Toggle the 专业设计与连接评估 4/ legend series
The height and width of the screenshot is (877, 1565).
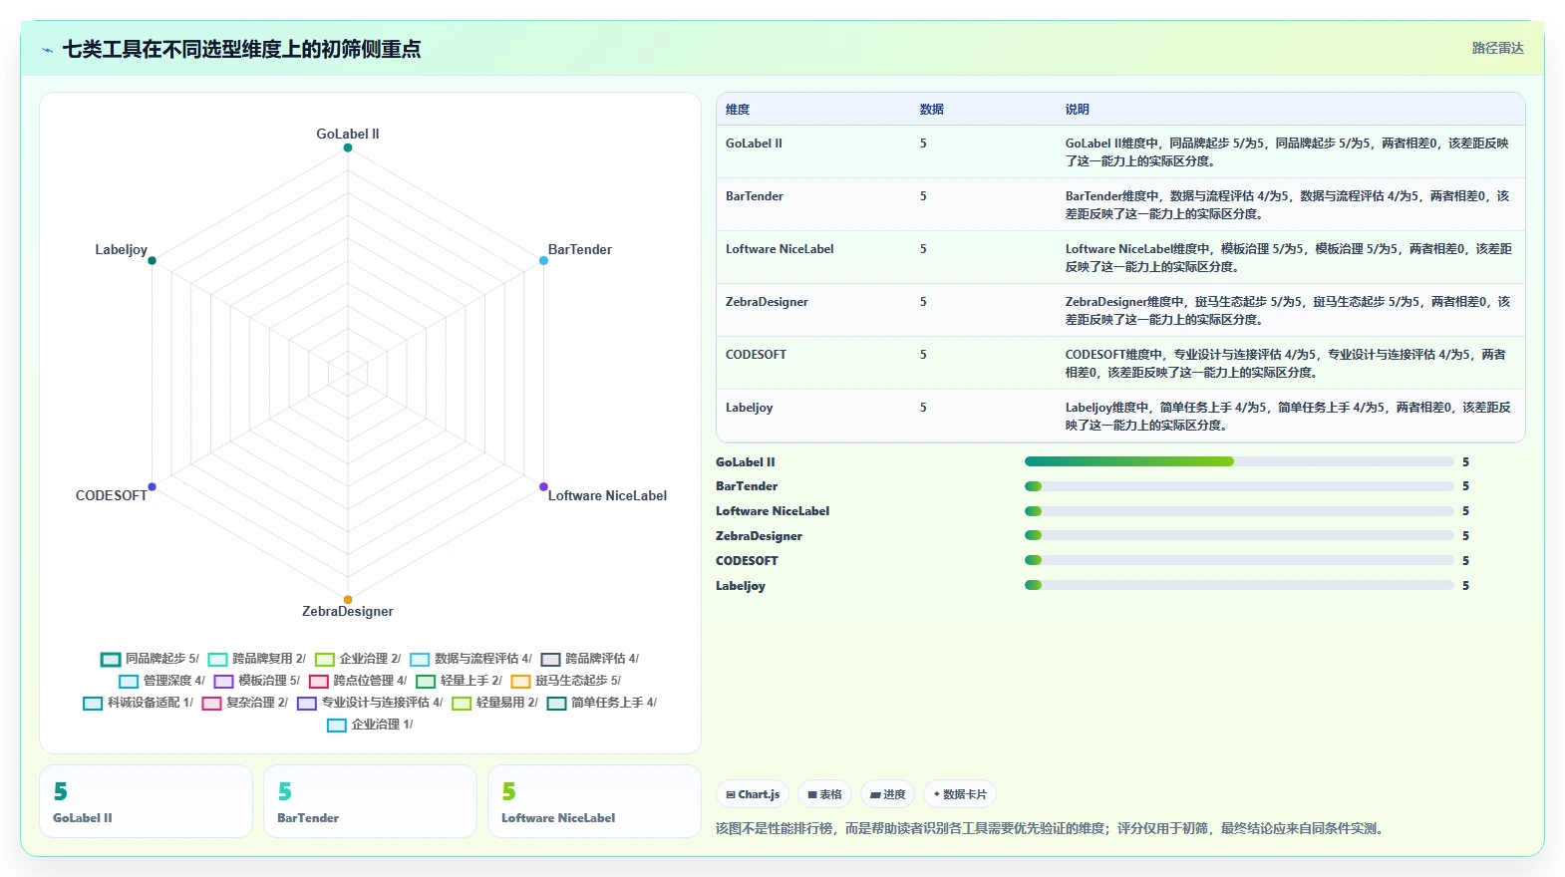[370, 703]
